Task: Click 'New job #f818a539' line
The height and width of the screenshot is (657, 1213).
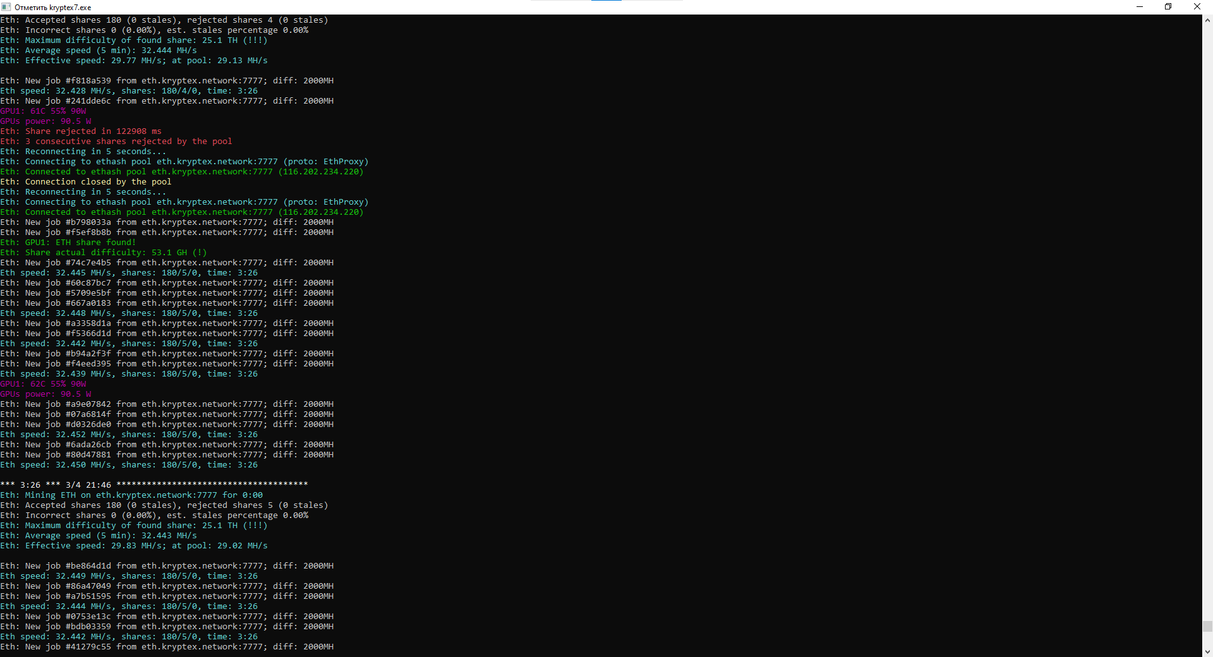Action: pyautogui.click(x=167, y=81)
